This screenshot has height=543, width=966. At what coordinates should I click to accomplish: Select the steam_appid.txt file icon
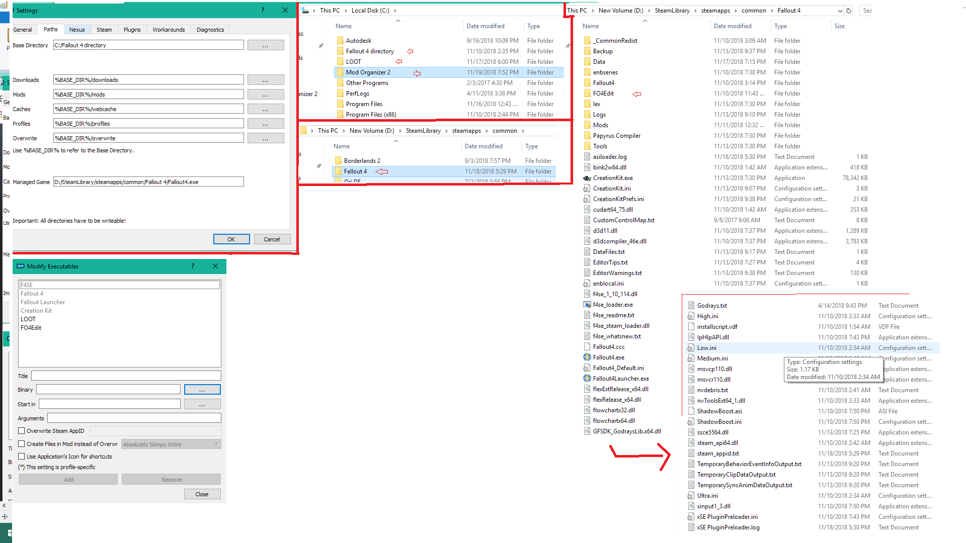click(691, 454)
